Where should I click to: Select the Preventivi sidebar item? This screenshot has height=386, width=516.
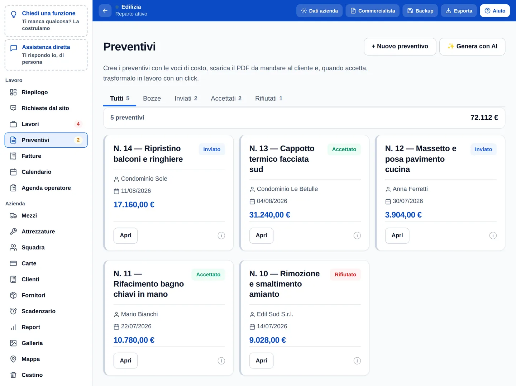pos(46,140)
